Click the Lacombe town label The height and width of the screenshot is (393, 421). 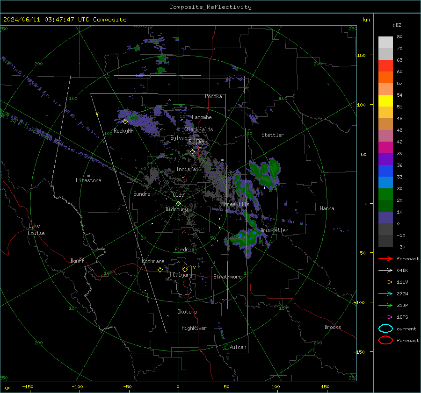202,117
